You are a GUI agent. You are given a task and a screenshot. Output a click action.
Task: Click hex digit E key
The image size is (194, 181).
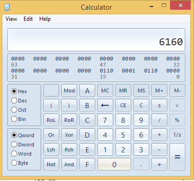[x=87, y=150]
